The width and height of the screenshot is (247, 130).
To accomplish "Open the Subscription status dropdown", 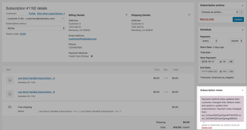I will pyautogui.click(x=36, y=28).
